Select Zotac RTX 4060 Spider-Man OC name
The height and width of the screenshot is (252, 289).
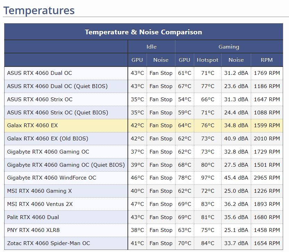coord(49,243)
